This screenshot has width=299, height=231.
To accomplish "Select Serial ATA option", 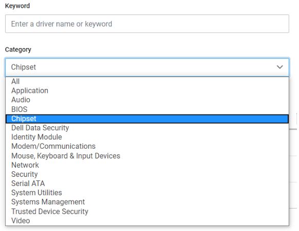I will (x=147, y=183).
